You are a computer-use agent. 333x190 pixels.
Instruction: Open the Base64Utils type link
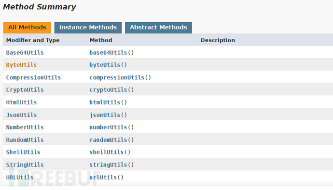(25, 53)
